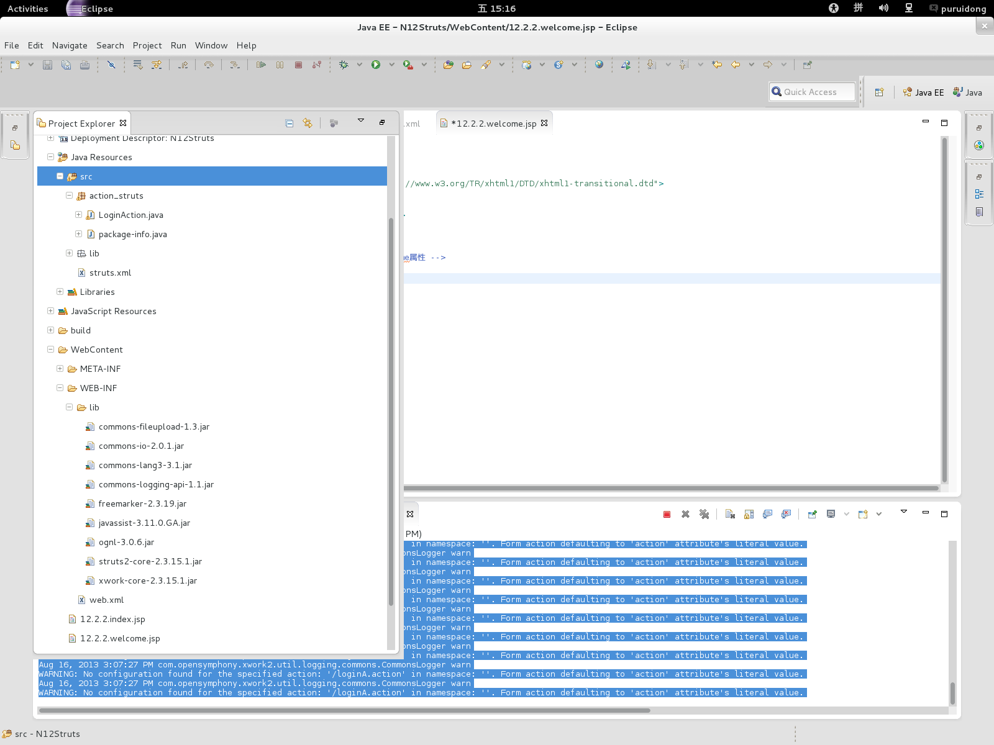994x745 pixels.
Task: Expand the Libraries node
Action: tap(60, 292)
